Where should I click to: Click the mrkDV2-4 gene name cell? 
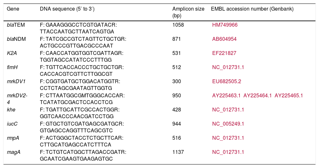pos(17,98)
